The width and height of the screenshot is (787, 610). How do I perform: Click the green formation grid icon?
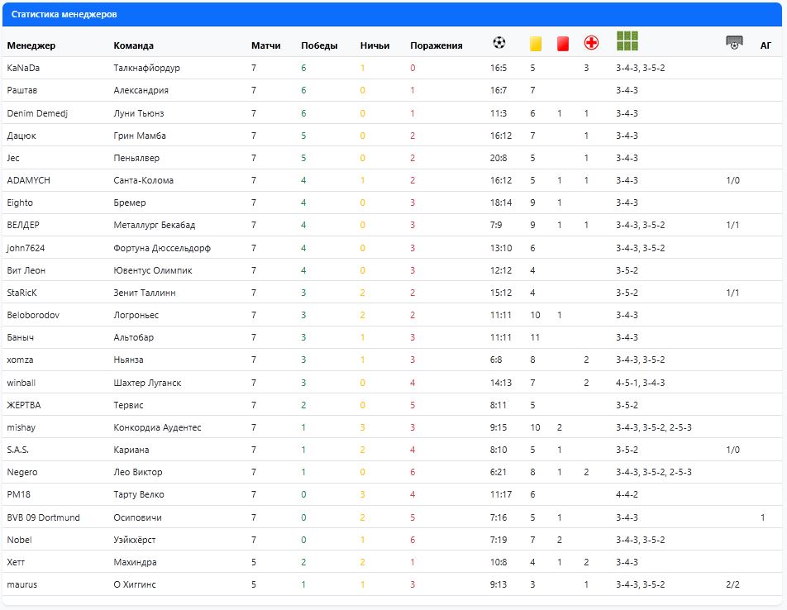627,41
